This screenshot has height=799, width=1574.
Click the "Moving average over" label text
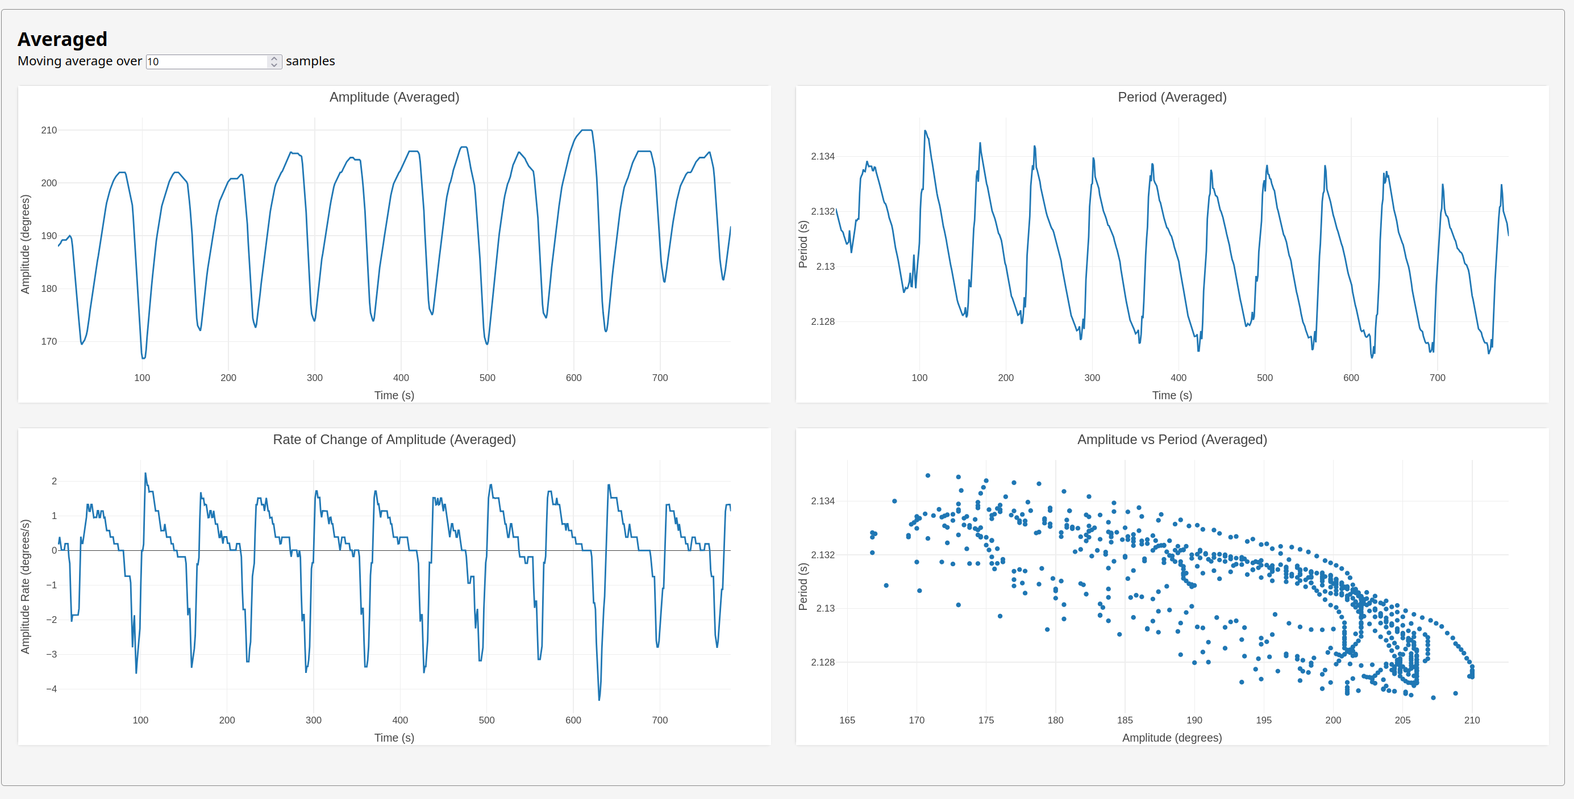[x=80, y=61]
